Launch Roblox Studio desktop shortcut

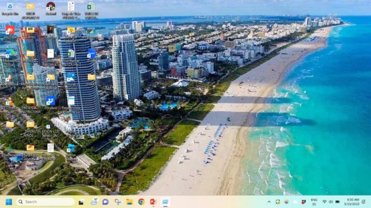71,148
